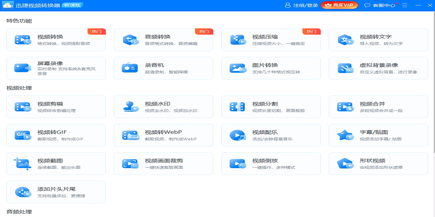Image resolution: width=435 pixels, height=217 pixels.
Task: Choose the 视频合并 merge card
Action: [378, 107]
